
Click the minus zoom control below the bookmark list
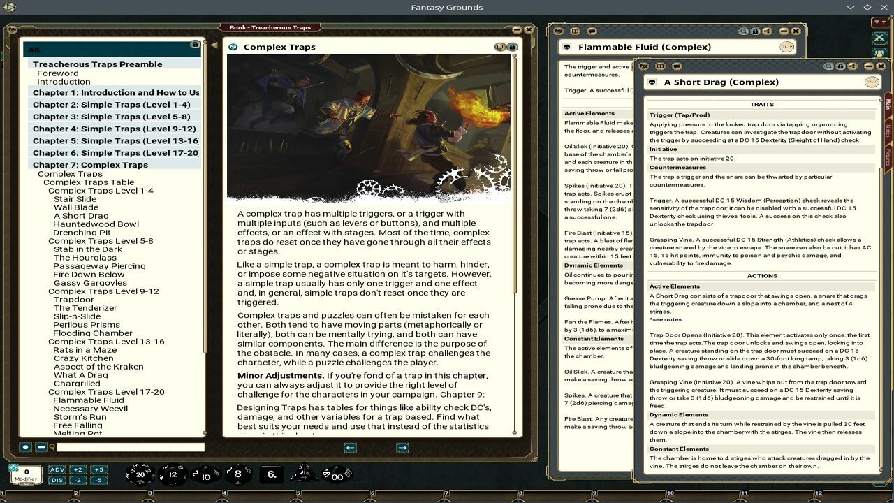41,448
